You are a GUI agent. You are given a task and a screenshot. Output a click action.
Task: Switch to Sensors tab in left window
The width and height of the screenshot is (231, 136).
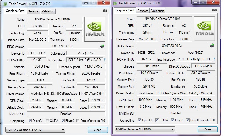(x=33, y=11)
